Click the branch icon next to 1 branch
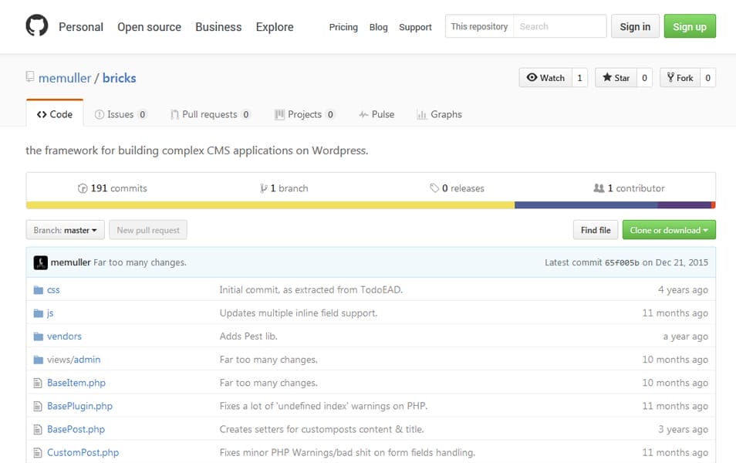Image resolution: width=736 pixels, height=463 pixels. pyautogui.click(x=264, y=188)
